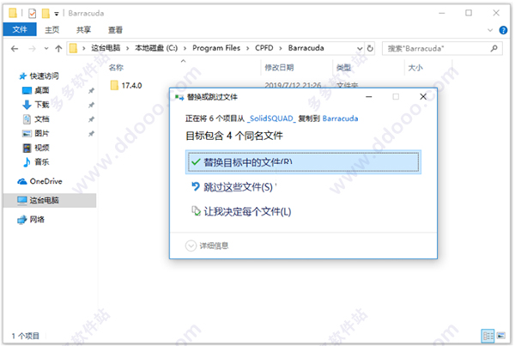Open the Explorer help icon
The image size is (515, 346).
[503, 30]
